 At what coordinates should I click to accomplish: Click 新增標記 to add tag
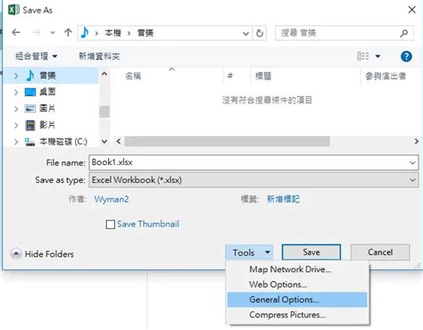[x=283, y=199]
